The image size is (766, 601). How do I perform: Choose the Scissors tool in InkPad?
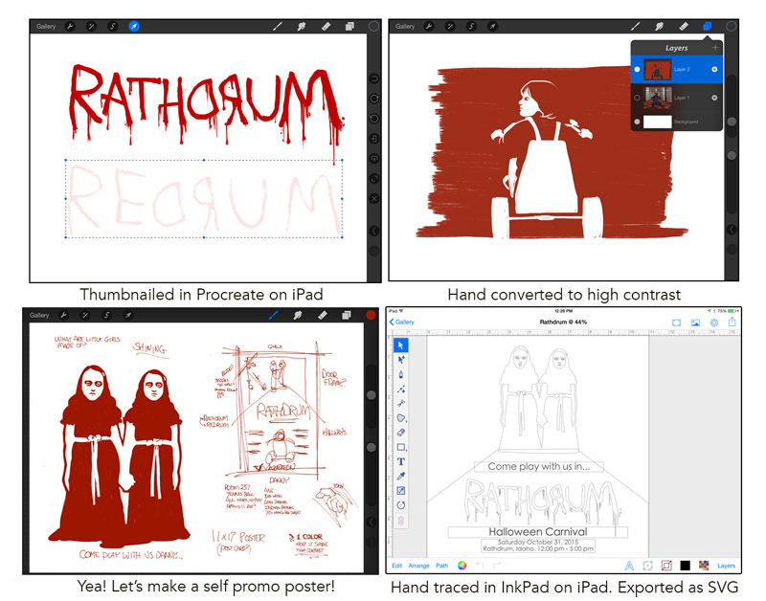click(x=401, y=403)
